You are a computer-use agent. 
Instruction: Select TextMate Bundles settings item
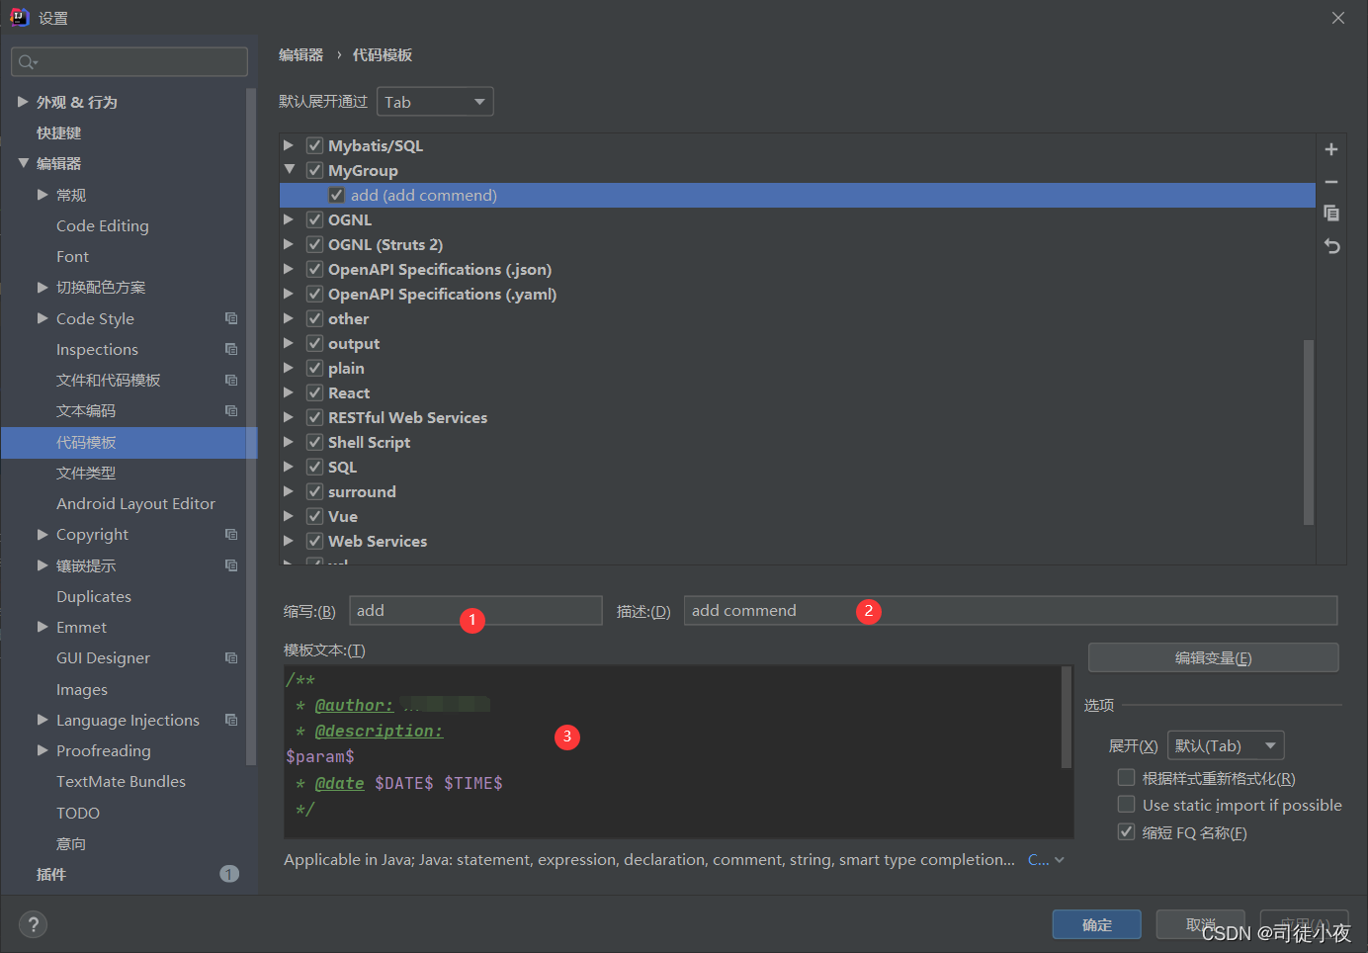[x=121, y=781]
